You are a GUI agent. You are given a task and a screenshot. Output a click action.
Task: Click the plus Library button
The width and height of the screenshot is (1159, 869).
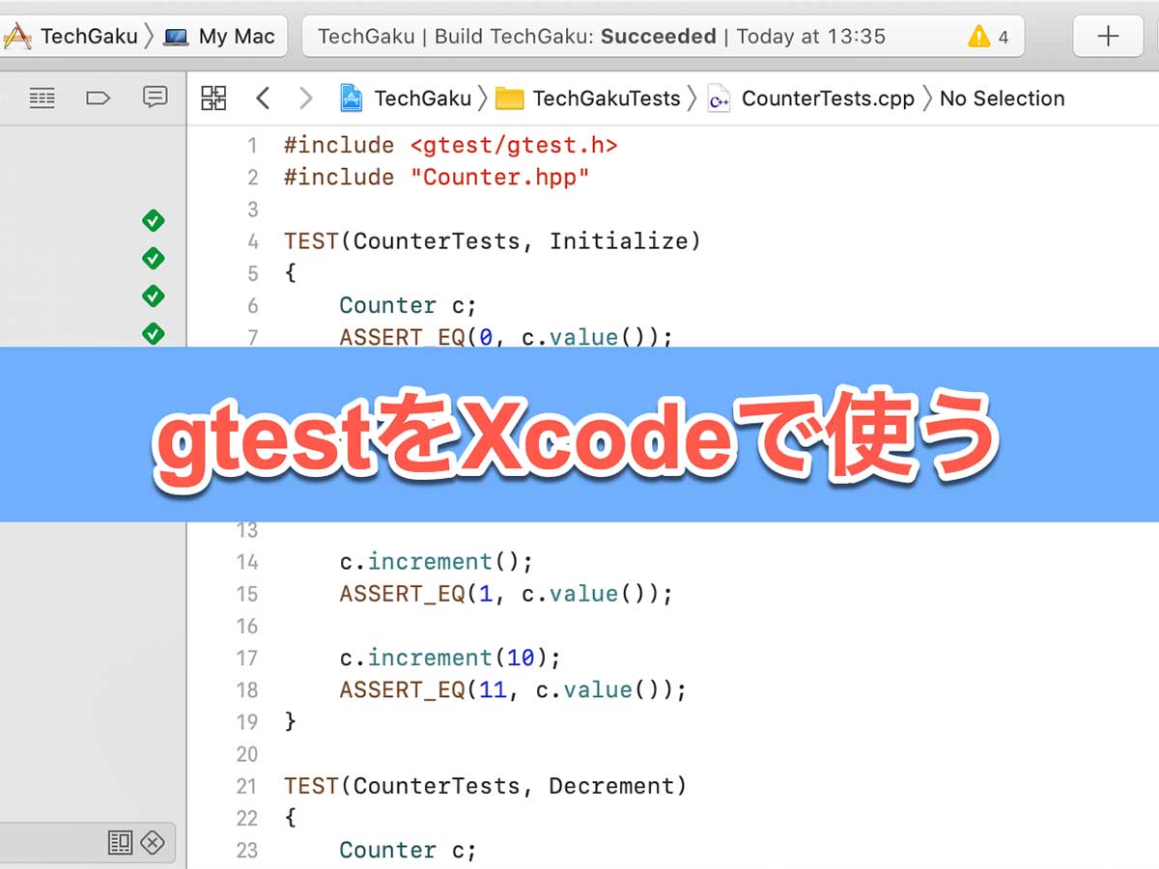(1108, 38)
